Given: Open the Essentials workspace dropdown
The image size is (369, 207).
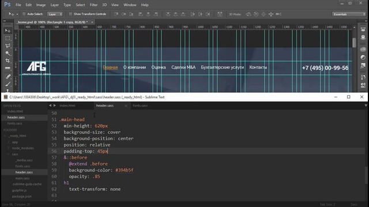Looking at the screenshot, I should tap(349, 14).
